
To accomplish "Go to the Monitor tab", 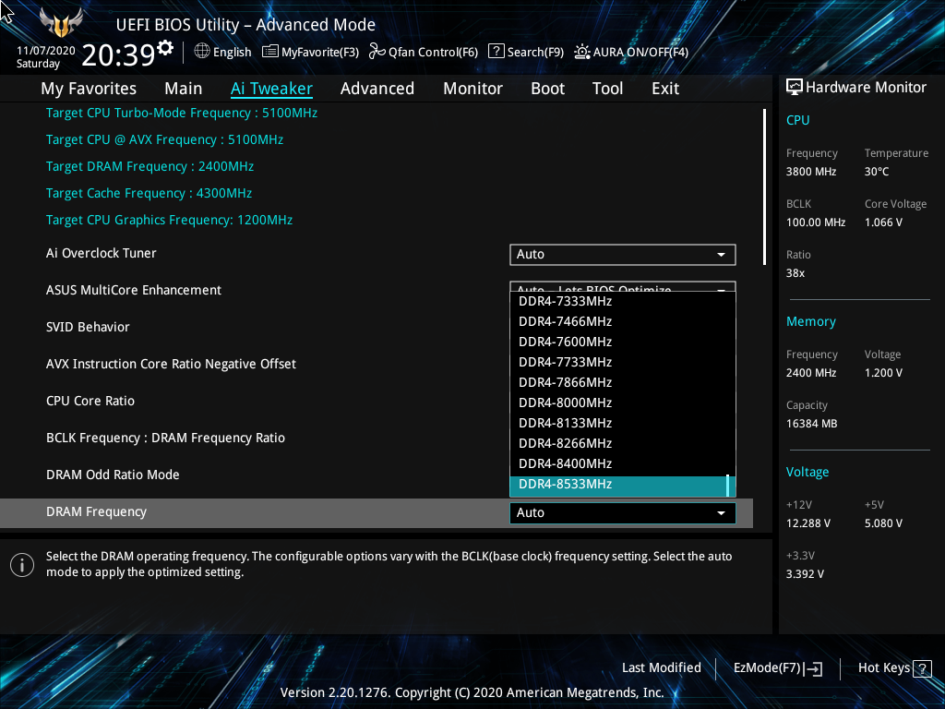I will click(x=472, y=89).
